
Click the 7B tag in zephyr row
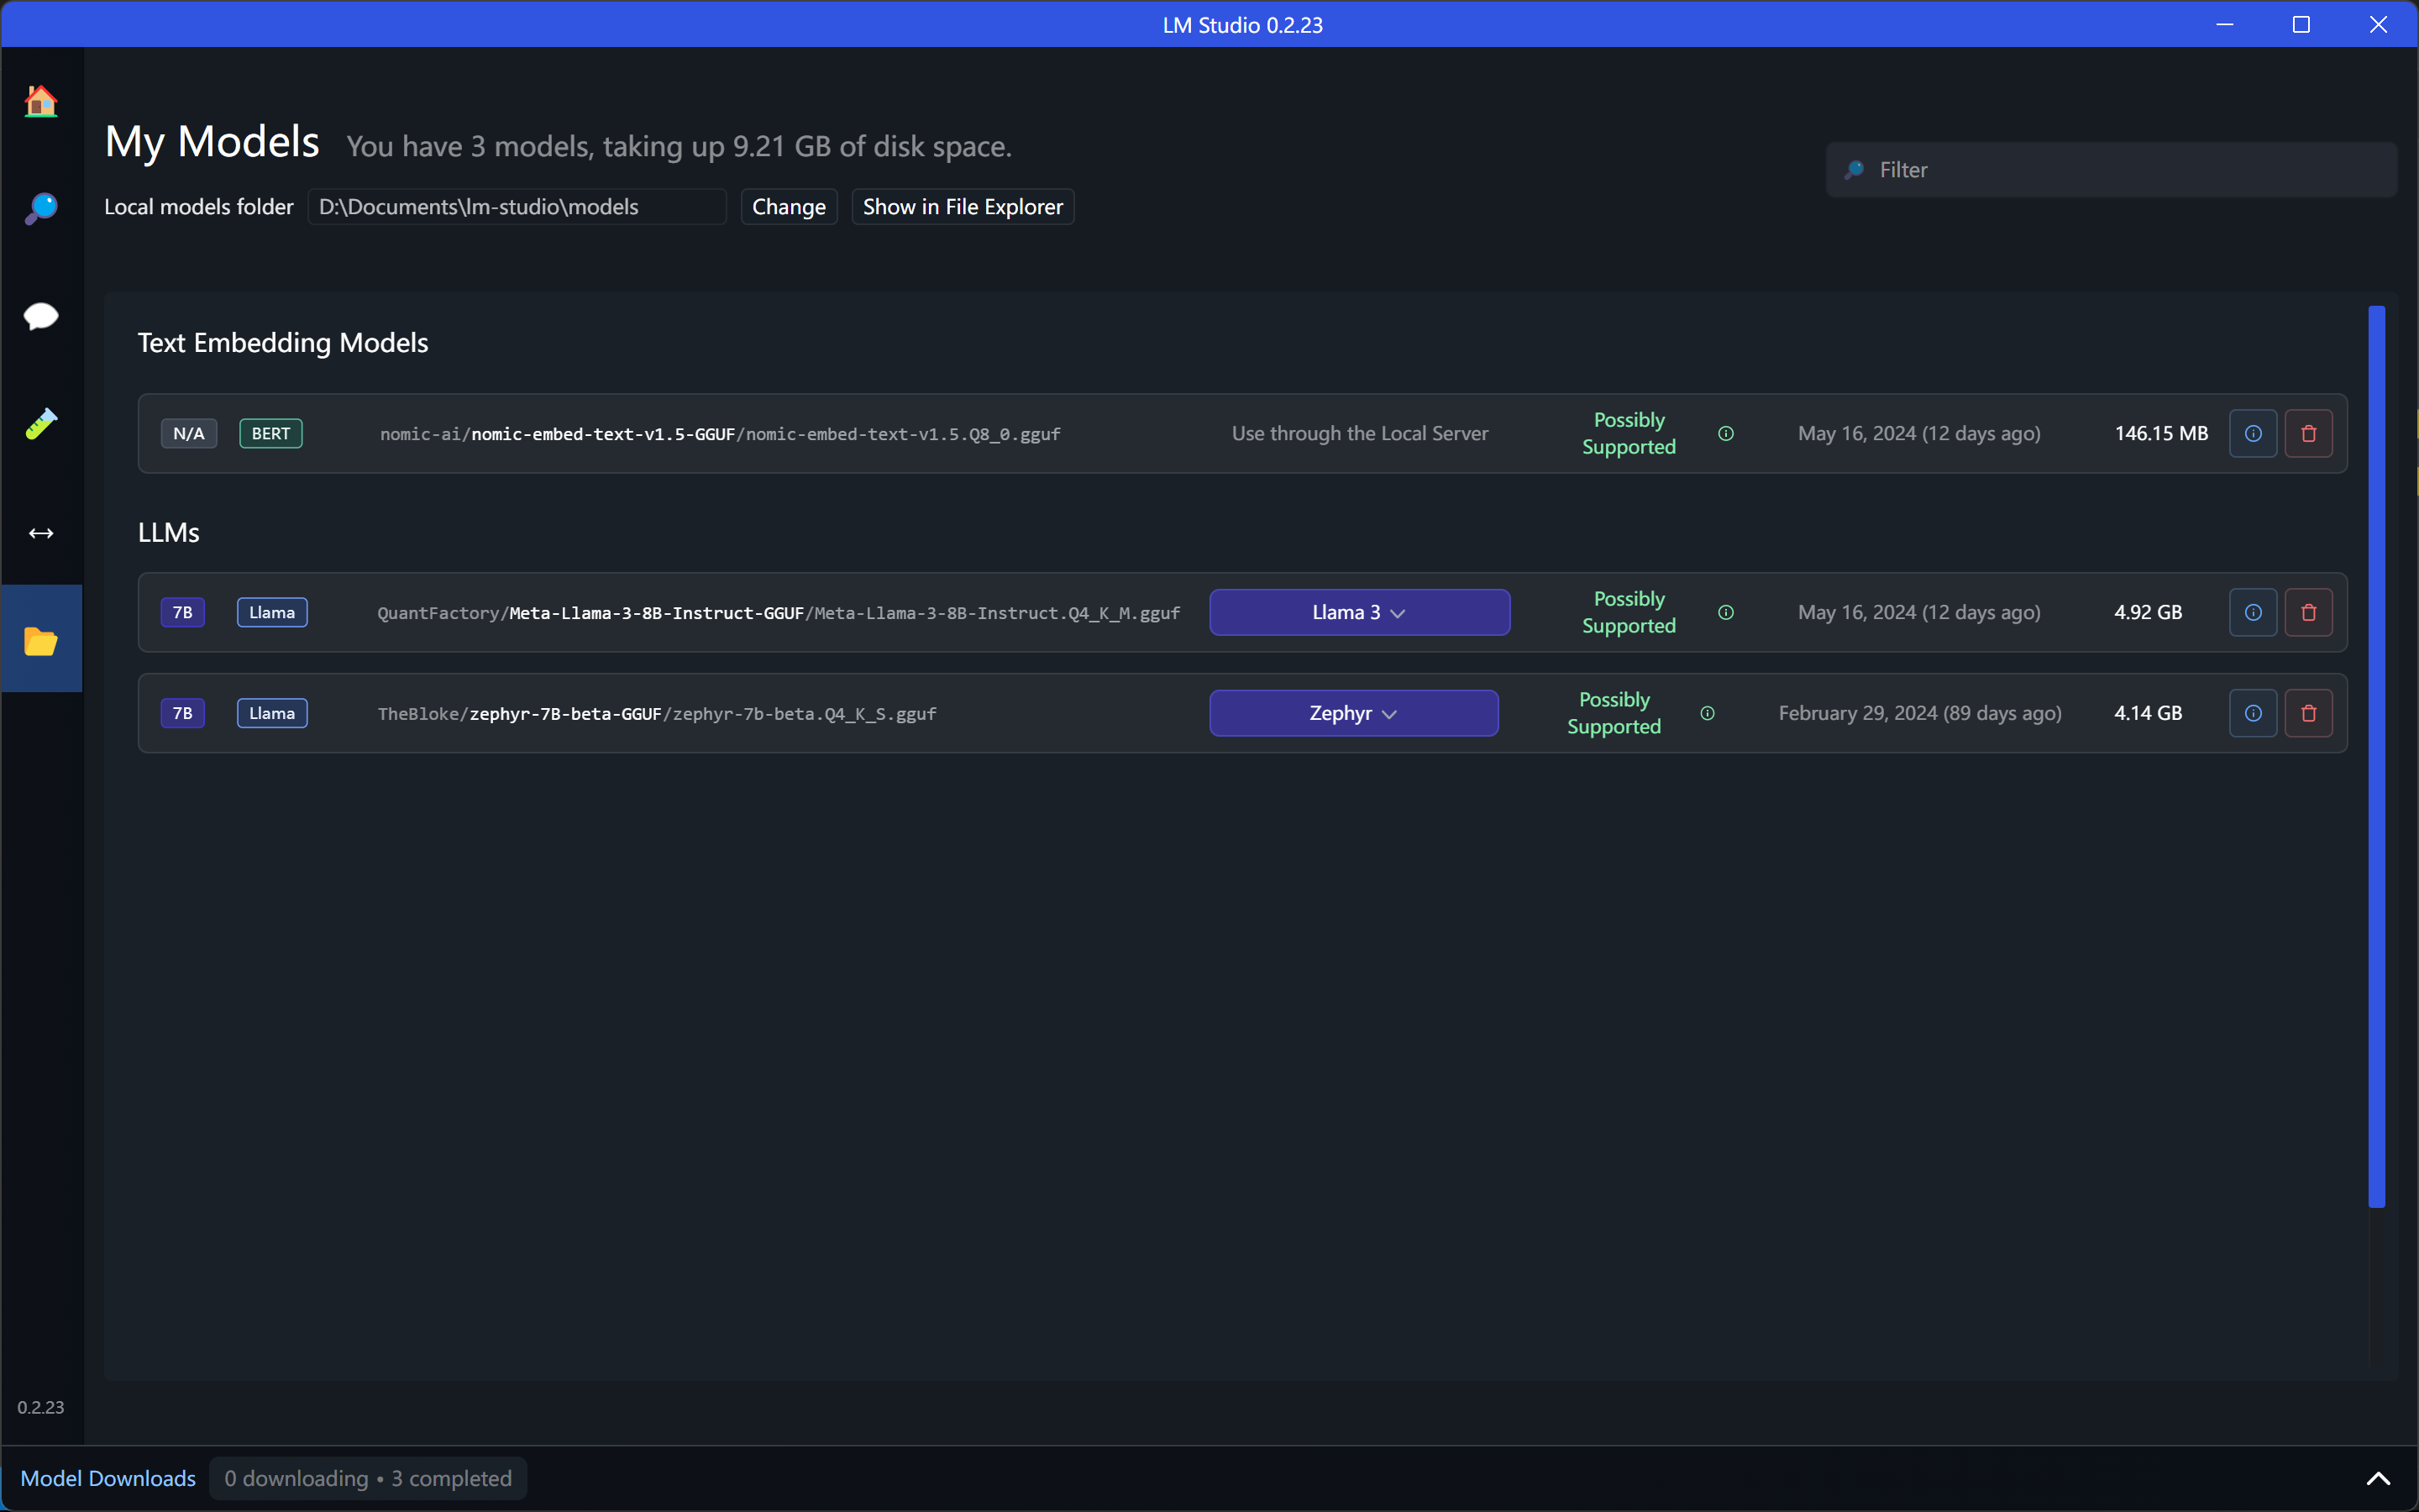(183, 713)
